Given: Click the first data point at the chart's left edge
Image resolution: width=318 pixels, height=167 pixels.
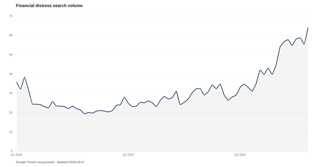Looking at the screenshot, I should [16, 82].
